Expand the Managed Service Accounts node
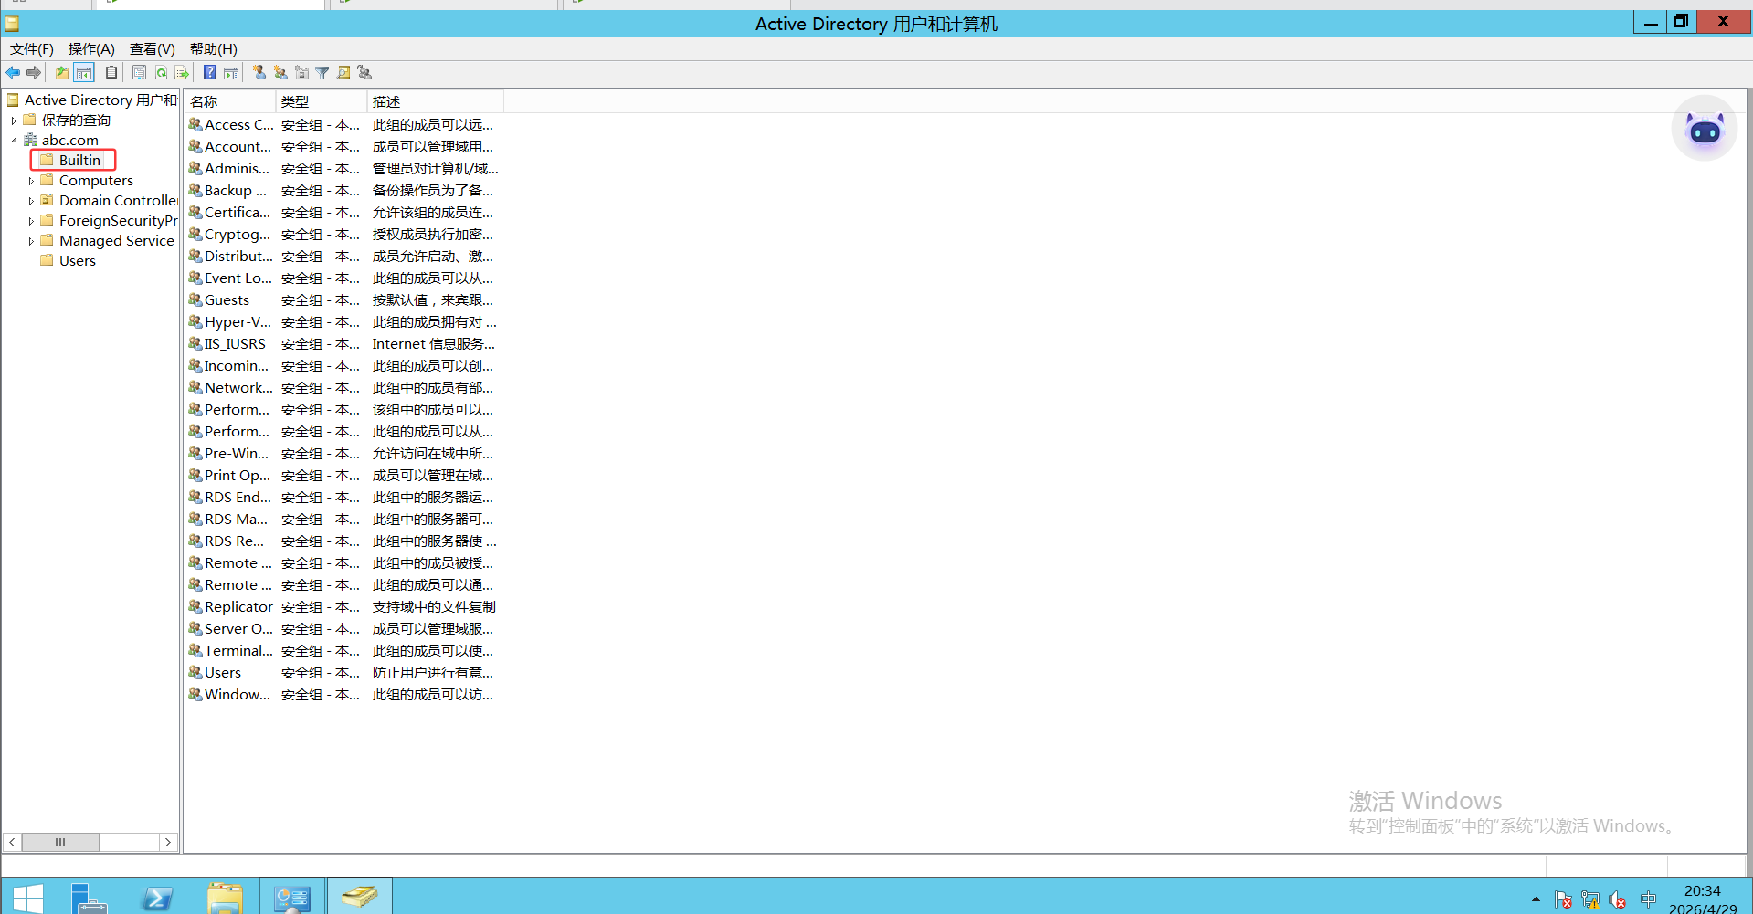 click(x=31, y=241)
